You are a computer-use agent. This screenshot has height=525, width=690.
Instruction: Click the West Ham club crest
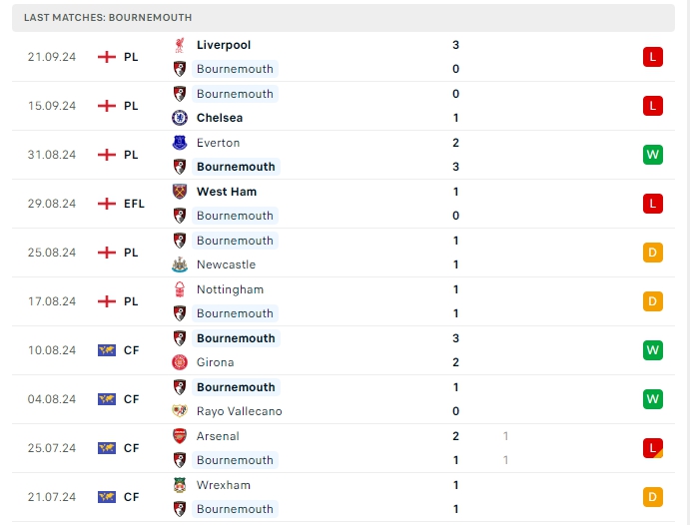[x=180, y=192]
